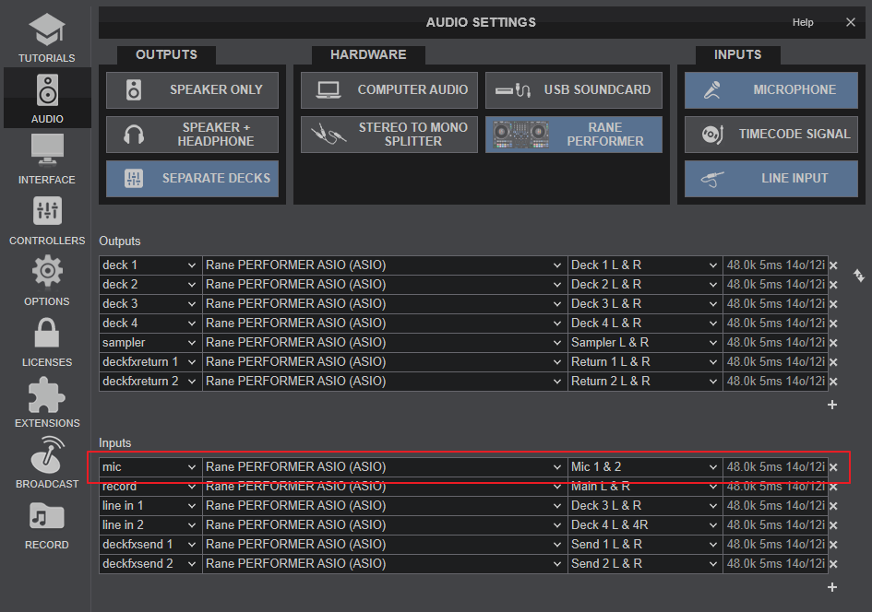Enable Timecode Signal input option
This screenshot has width=872, height=612.
(x=771, y=135)
